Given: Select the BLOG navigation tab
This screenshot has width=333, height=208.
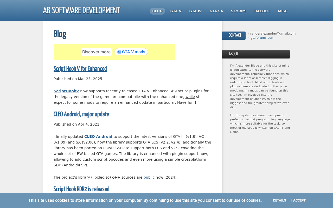Looking at the screenshot, I should tap(157, 11).
